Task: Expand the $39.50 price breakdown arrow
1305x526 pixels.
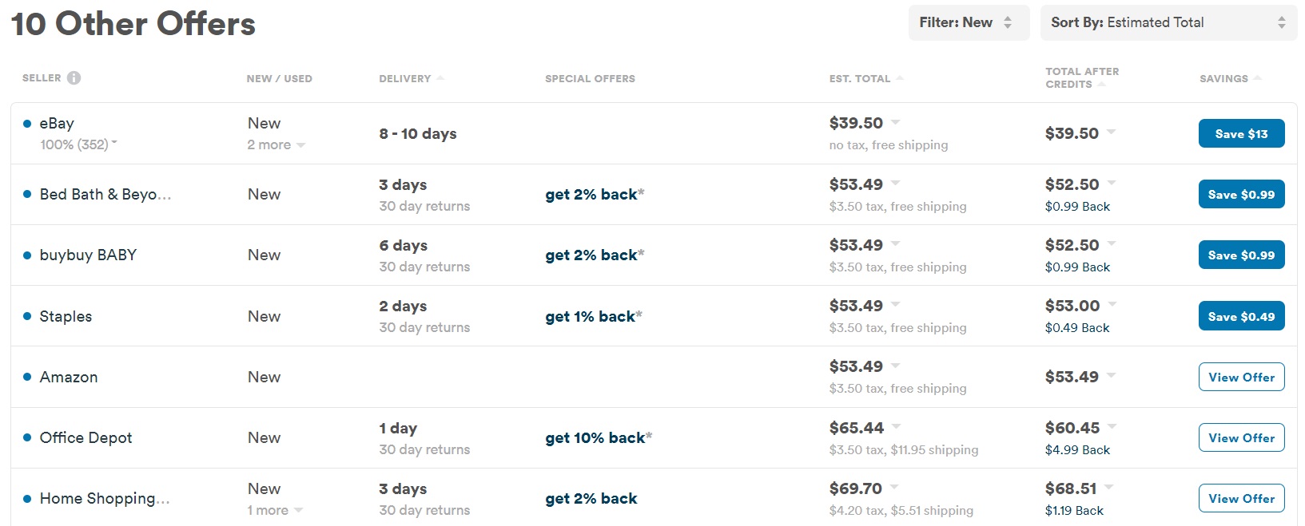Action: click(x=896, y=122)
